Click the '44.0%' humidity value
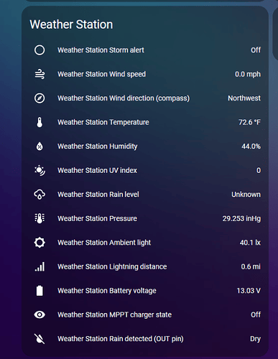 click(x=251, y=146)
